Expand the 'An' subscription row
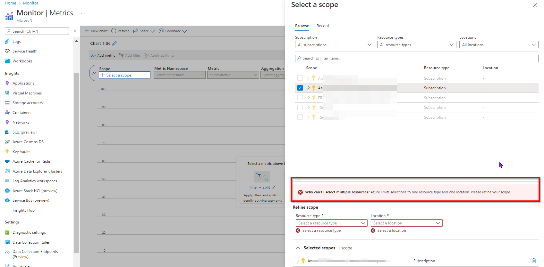Image resolution: width=544 pixels, height=267 pixels. tap(308, 78)
